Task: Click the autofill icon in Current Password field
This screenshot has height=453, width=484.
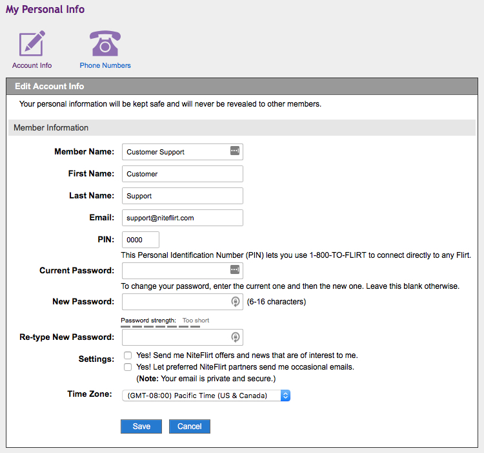Action: [x=235, y=269]
